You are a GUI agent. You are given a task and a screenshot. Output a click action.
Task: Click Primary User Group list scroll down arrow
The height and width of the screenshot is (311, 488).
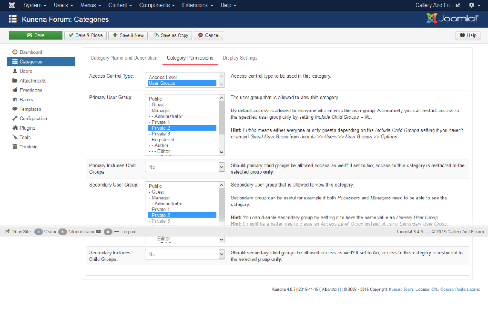tap(222, 152)
